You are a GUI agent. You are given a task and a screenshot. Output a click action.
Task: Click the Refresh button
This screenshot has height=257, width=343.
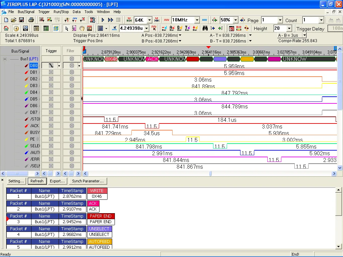(37, 181)
